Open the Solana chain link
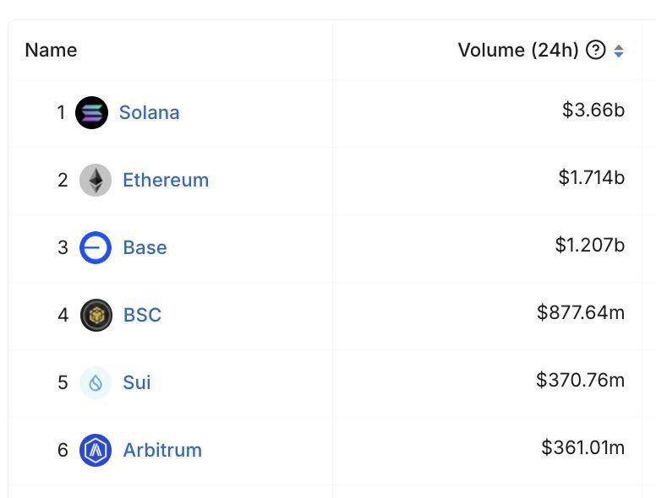656x498 pixels. (x=150, y=112)
